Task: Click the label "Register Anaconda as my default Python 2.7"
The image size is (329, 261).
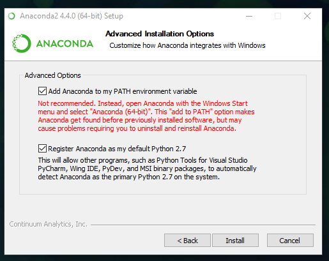Action: (x=117, y=149)
